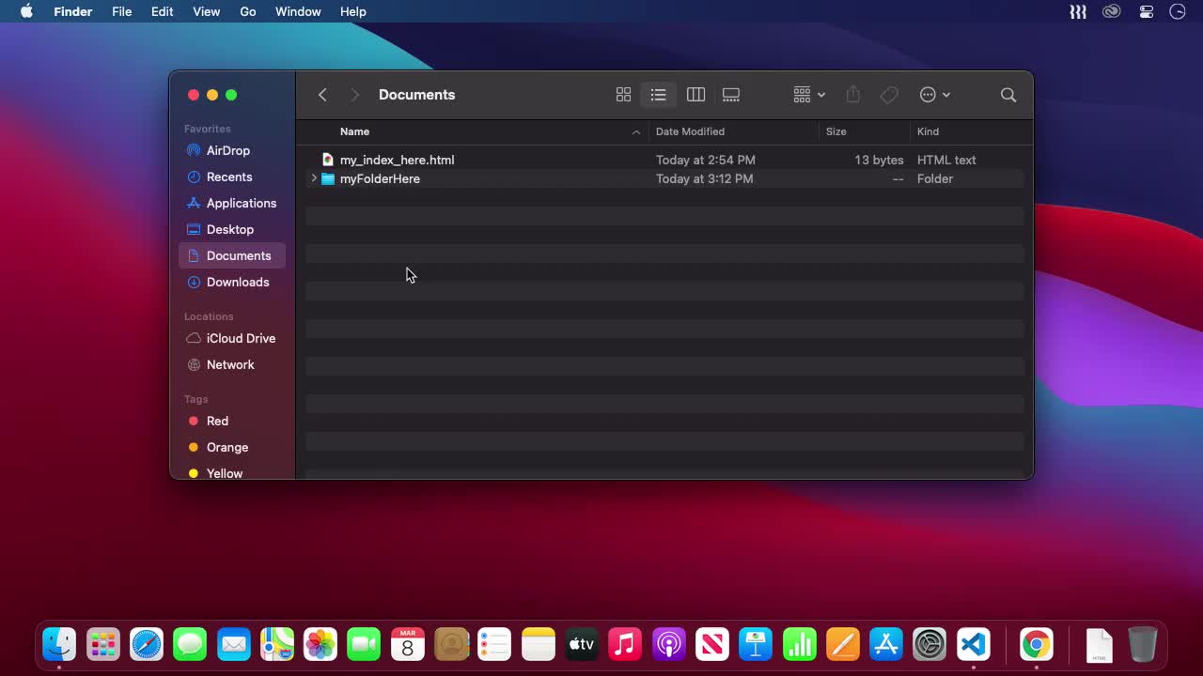The width and height of the screenshot is (1203, 676).
Task: Open Launchpad from the Dock
Action: [103, 644]
